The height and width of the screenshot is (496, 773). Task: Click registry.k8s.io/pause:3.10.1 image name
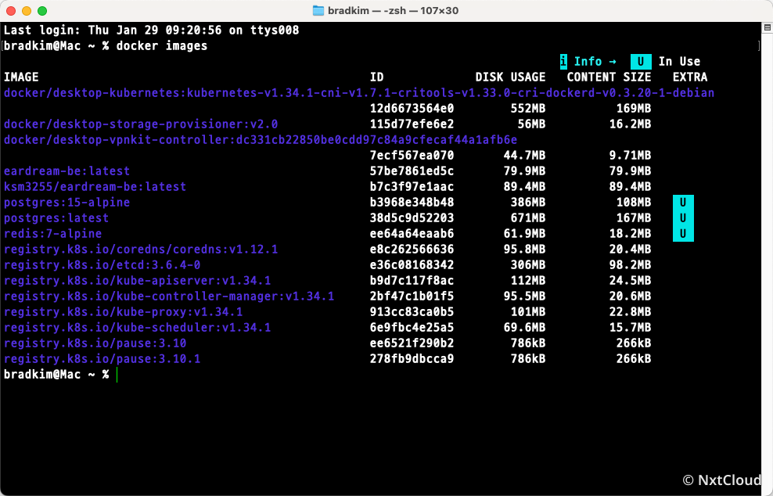pos(102,359)
